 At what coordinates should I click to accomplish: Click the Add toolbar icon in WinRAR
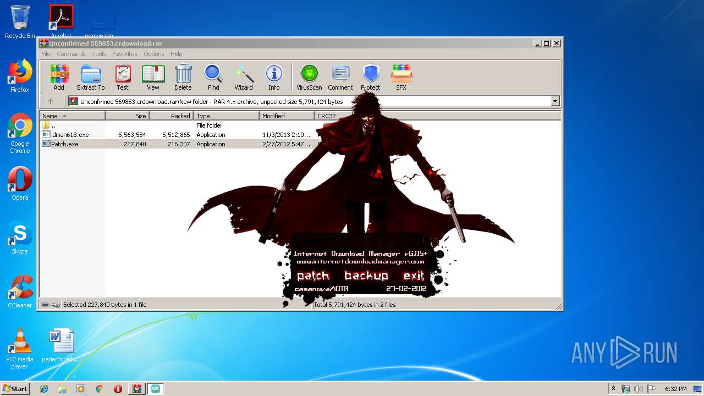[x=59, y=77]
